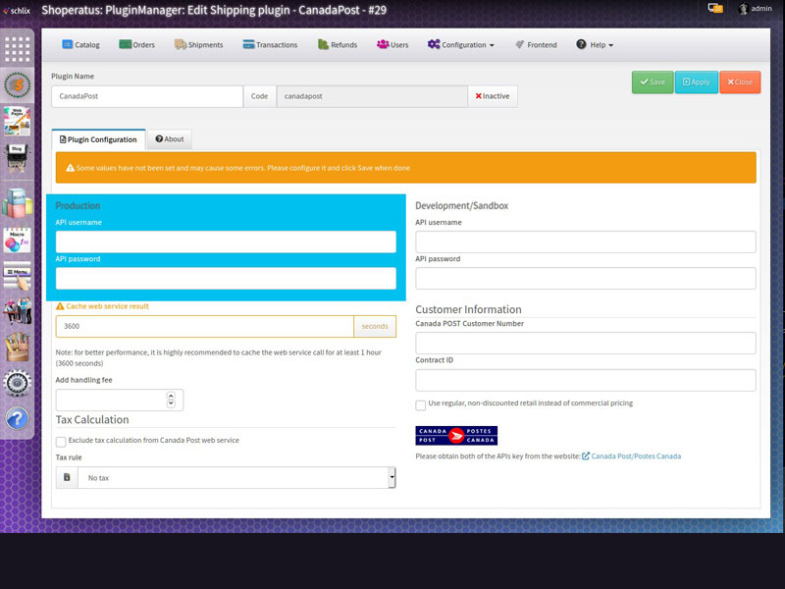This screenshot has height=589, width=785.
Task: Open the Macro sidebar icon
Action: point(18,240)
